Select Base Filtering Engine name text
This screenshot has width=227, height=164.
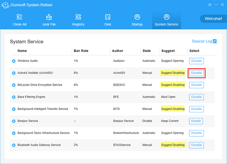[31, 97]
